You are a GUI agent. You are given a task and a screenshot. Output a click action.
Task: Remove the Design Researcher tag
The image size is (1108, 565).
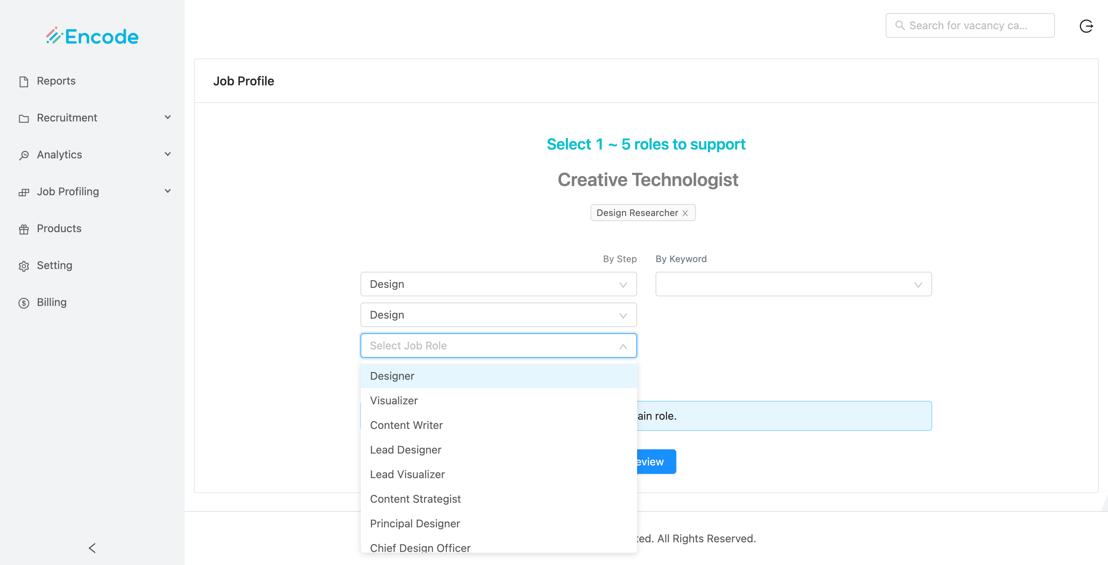tap(685, 213)
